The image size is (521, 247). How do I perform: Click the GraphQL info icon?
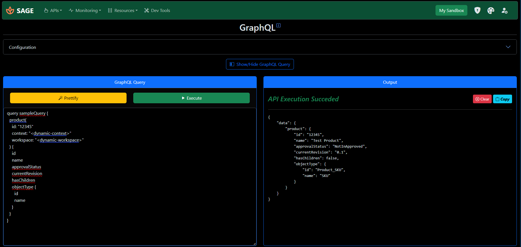279,25
